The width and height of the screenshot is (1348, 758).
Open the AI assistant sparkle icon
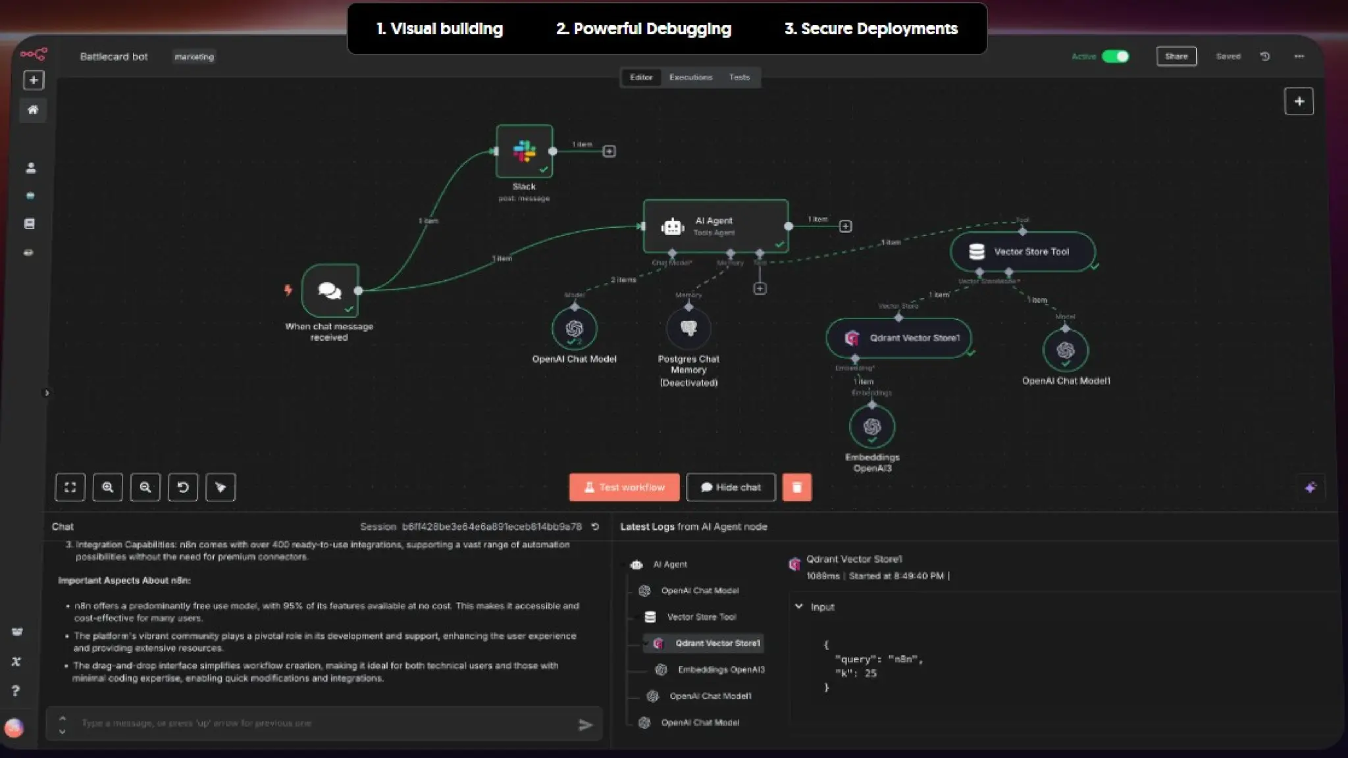click(x=1310, y=488)
